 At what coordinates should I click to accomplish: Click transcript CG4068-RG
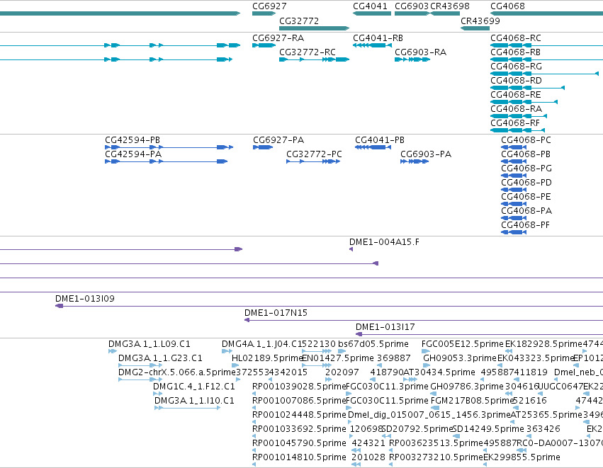pyautogui.click(x=545, y=74)
